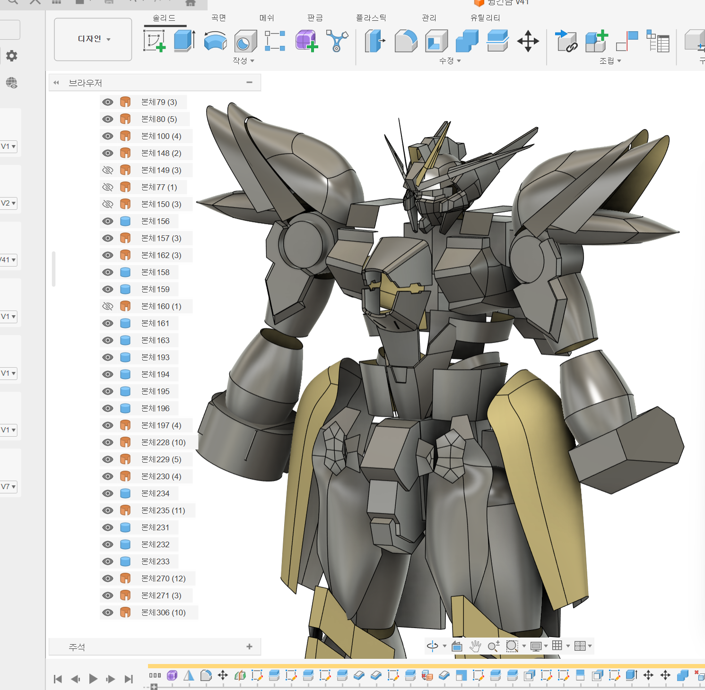Switch to the 곡면 tab
Viewport: 705px width, 690px height.
pyautogui.click(x=218, y=18)
